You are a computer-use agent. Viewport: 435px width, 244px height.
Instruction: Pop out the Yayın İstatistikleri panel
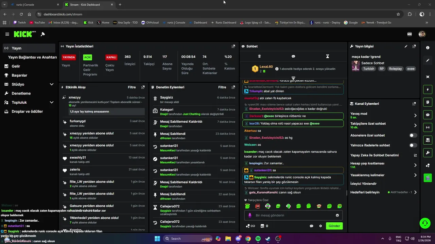[233, 46]
